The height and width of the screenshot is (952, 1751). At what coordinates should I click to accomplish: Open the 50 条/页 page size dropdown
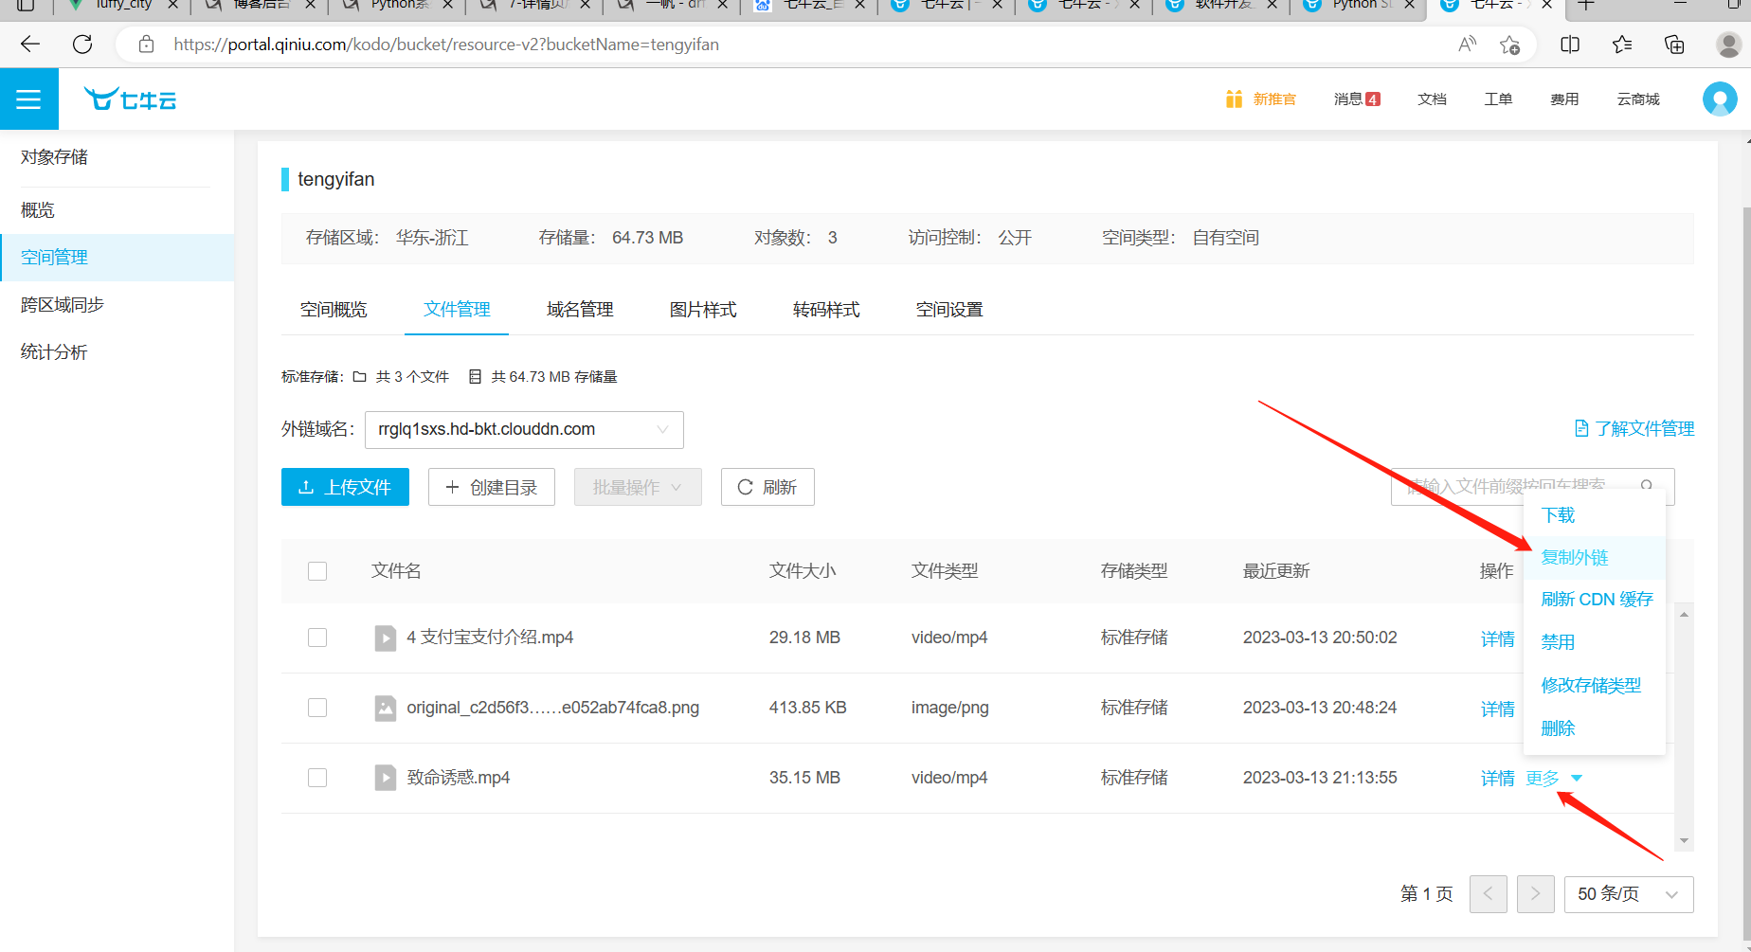click(1628, 893)
